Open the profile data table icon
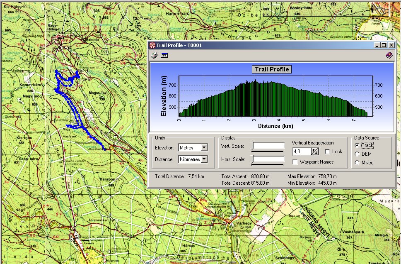 pyautogui.click(x=164, y=55)
